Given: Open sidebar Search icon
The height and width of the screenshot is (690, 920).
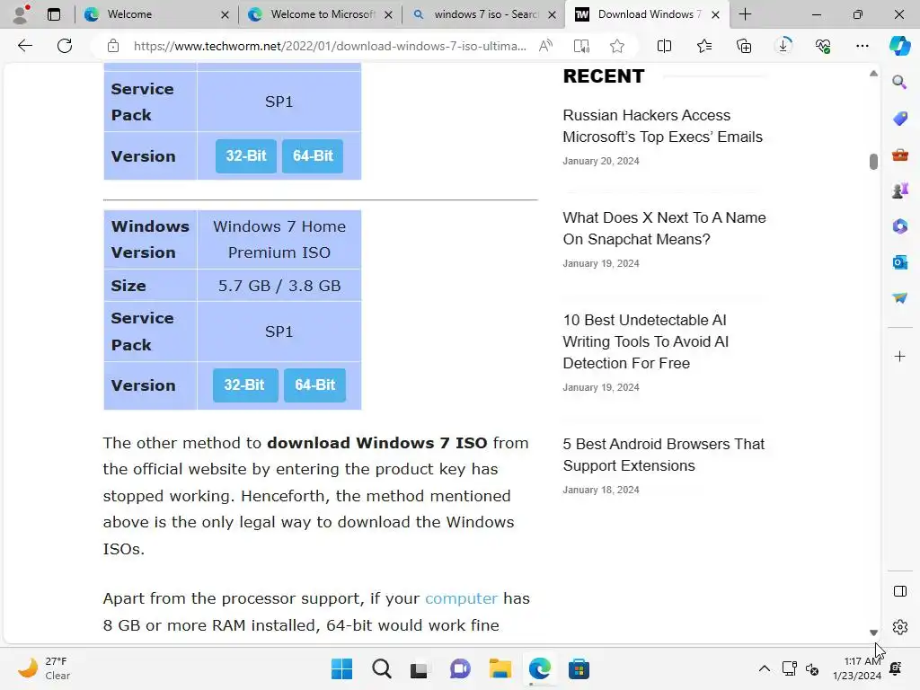Looking at the screenshot, I should (899, 82).
